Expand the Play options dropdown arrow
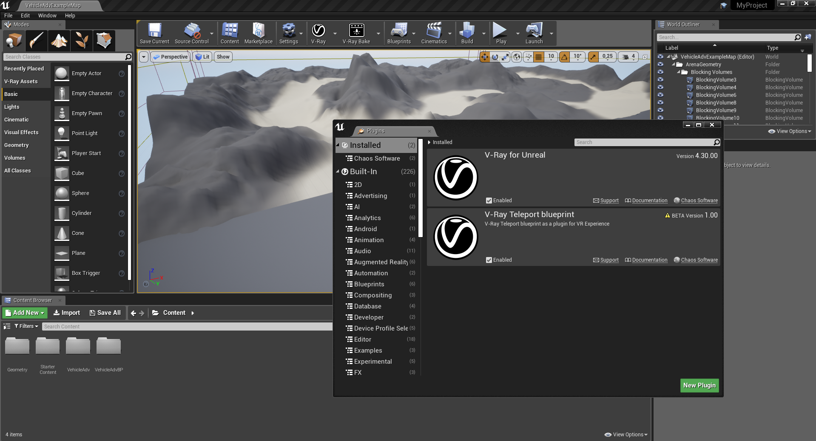The height and width of the screenshot is (441, 816). click(x=517, y=34)
